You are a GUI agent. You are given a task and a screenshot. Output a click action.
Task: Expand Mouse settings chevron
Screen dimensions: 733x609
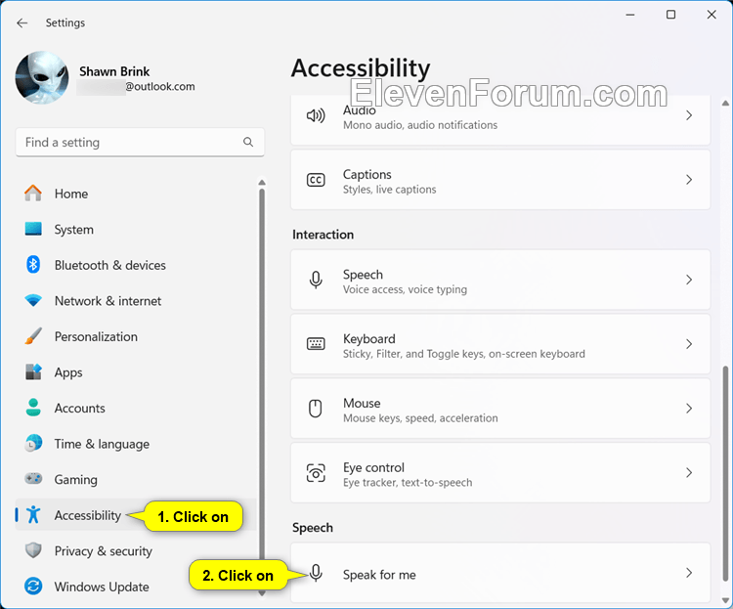(x=689, y=409)
